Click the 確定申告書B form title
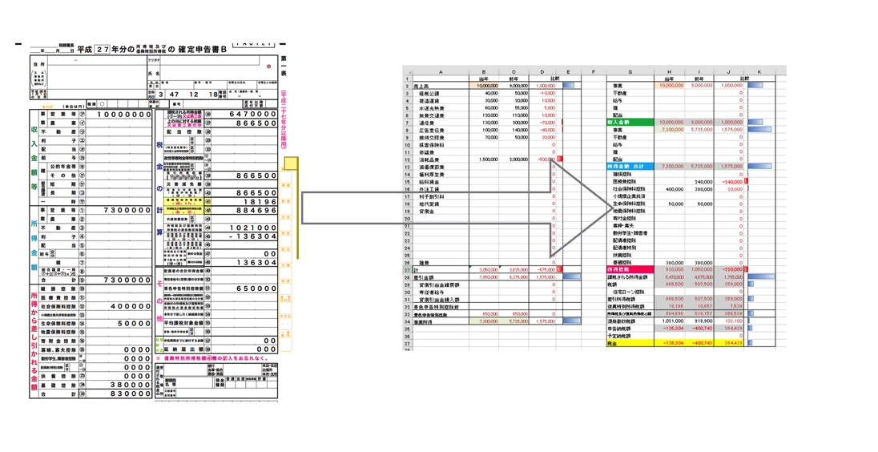The image size is (878, 452). pyautogui.click(x=202, y=50)
